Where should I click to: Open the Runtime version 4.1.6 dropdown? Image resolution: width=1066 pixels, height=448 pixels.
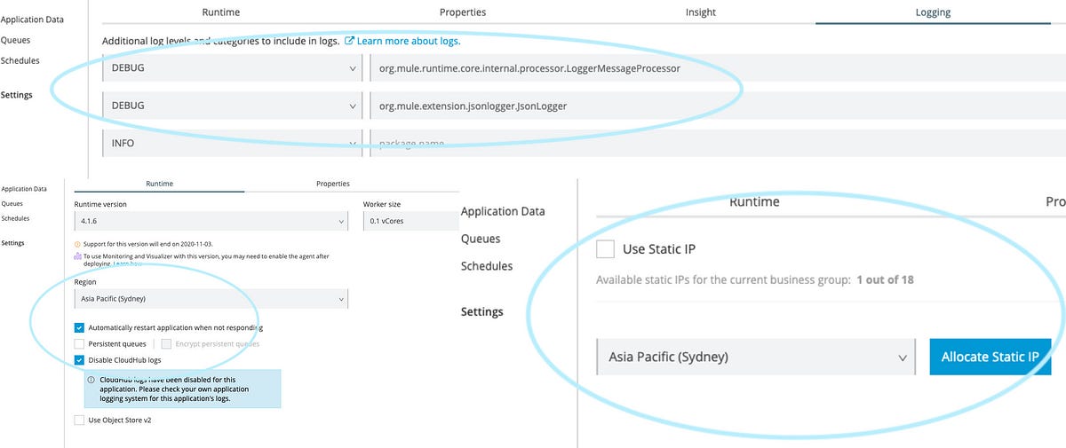pos(211,221)
